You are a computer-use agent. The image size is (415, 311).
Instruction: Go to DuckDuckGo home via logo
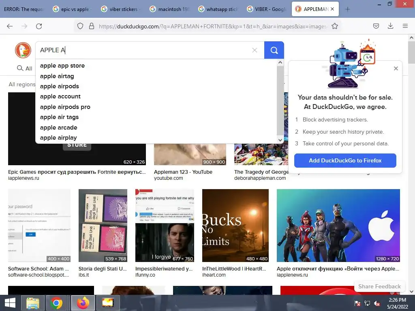pyautogui.click(x=23, y=50)
